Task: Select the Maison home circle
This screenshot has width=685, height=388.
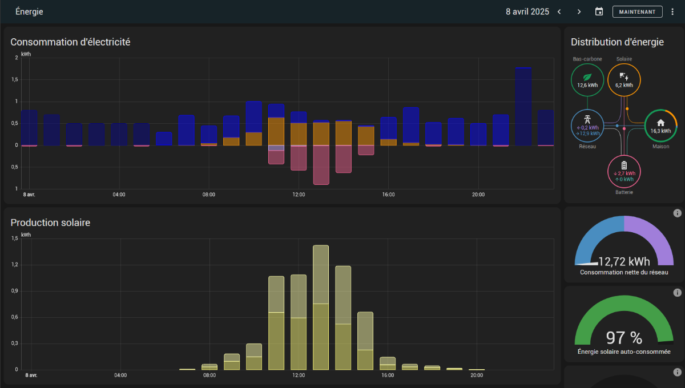Action: [660, 126]
